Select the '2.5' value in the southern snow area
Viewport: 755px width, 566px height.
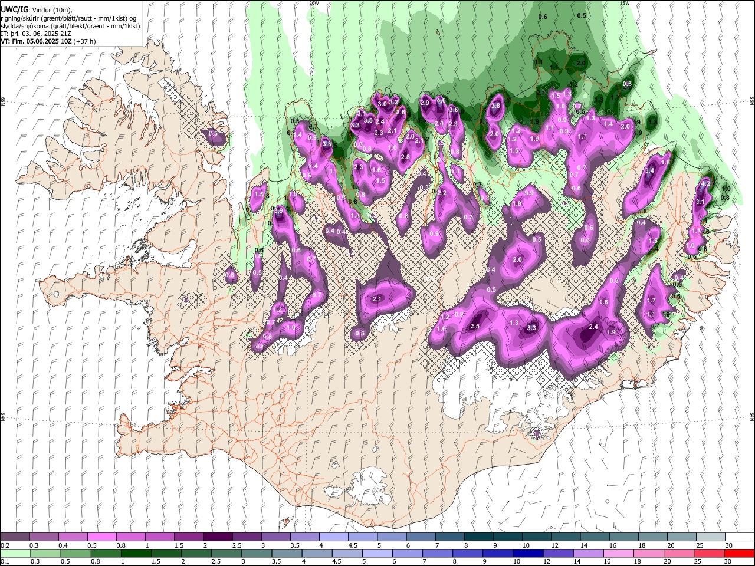pos(475,327)
